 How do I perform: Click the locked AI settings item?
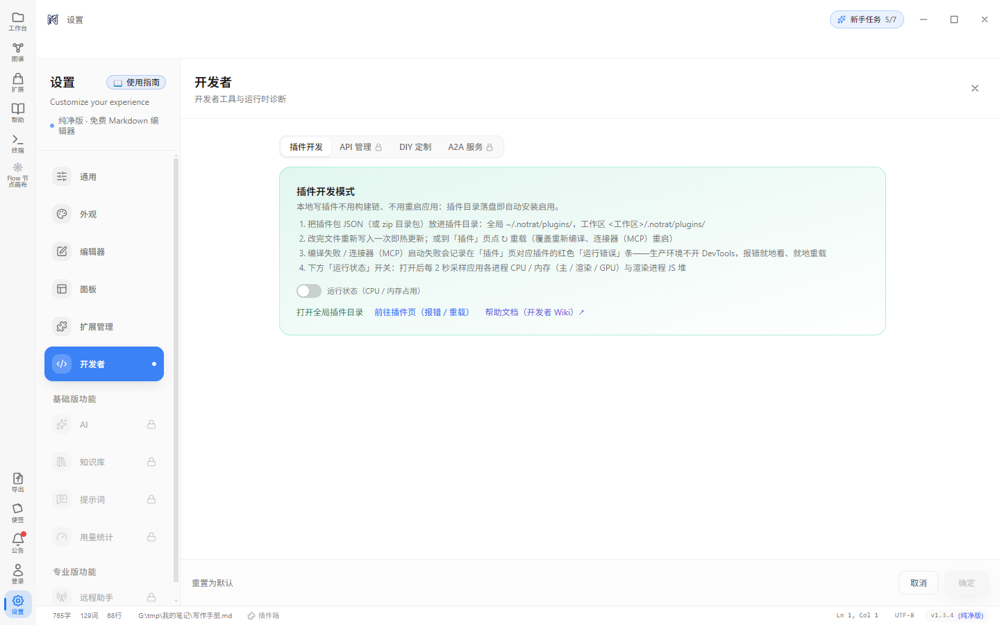coord(104,424)
